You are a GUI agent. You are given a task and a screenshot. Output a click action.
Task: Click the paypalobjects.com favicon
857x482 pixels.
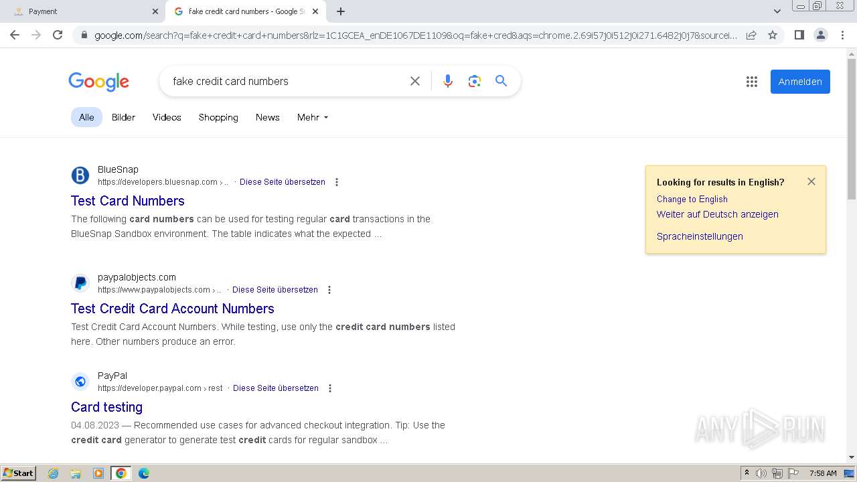(80, 283)
